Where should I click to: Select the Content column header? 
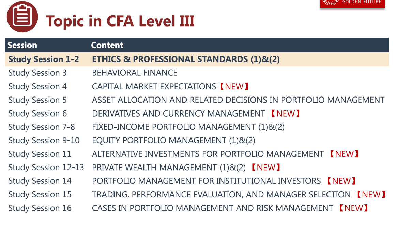pos(107,45)
